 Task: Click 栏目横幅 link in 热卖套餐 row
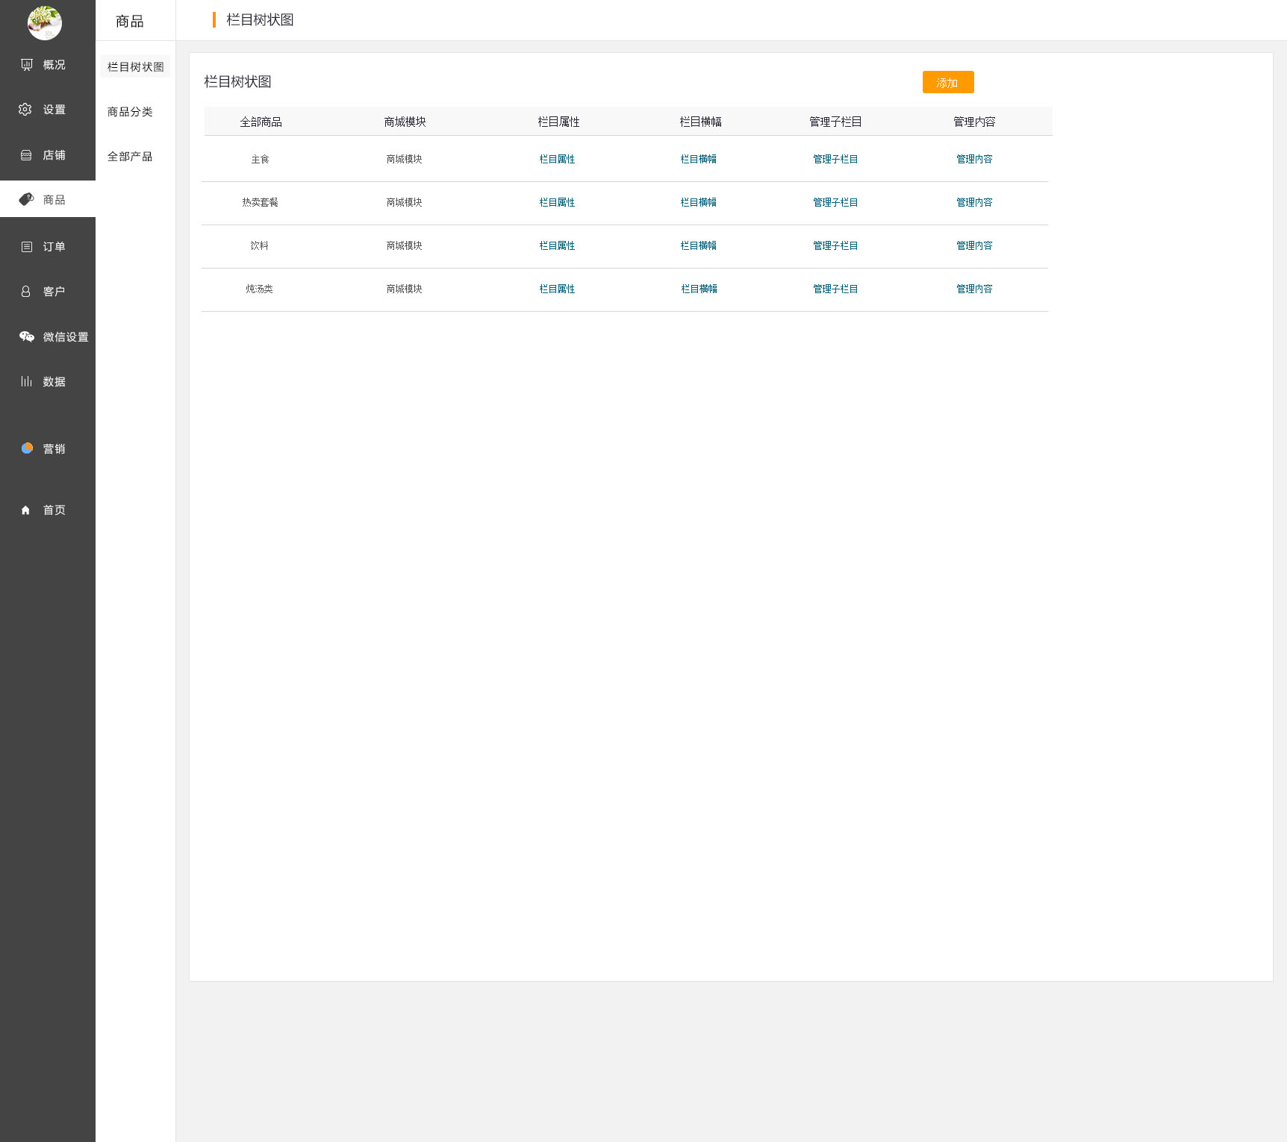698,202
